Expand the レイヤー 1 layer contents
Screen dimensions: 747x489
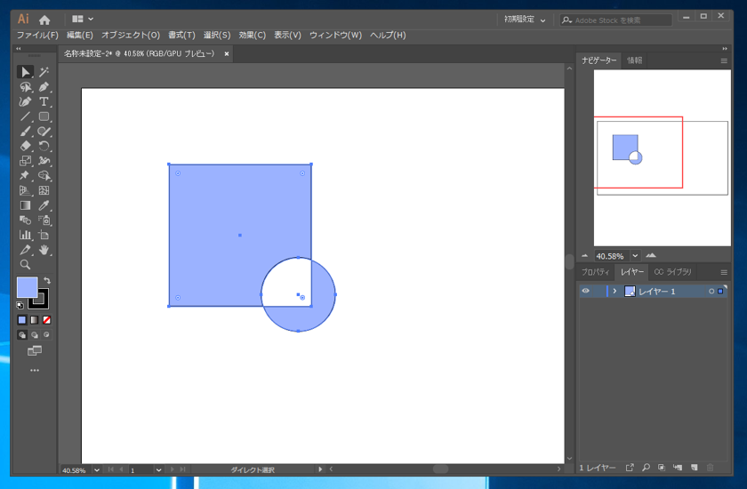tap(614, 292)
